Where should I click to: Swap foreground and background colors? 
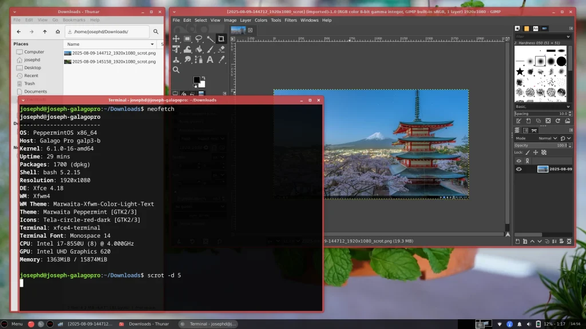[x=203, y=78]
